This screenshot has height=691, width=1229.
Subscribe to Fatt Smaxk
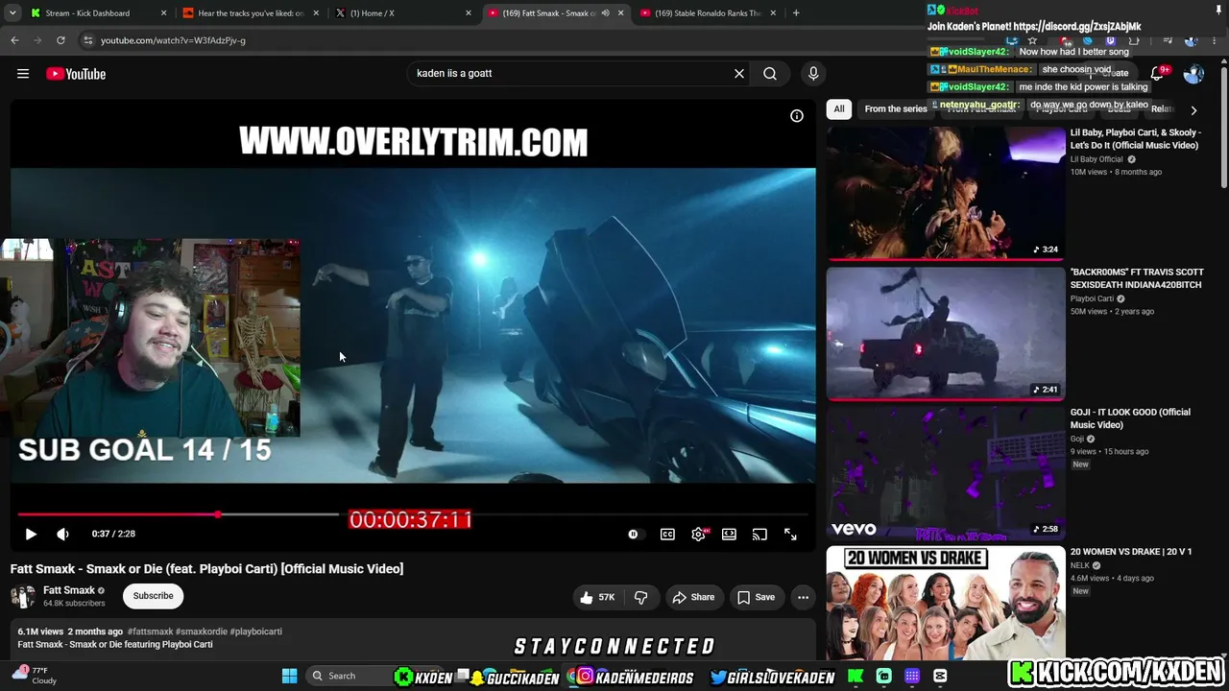(154, 596)
